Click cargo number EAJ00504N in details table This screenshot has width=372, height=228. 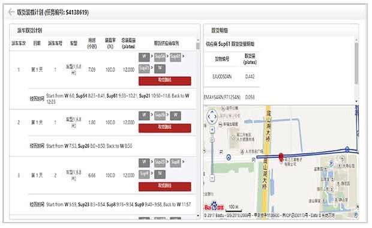[222, 77]
